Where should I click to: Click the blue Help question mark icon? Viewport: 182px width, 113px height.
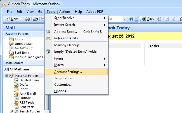coord(131,19)
